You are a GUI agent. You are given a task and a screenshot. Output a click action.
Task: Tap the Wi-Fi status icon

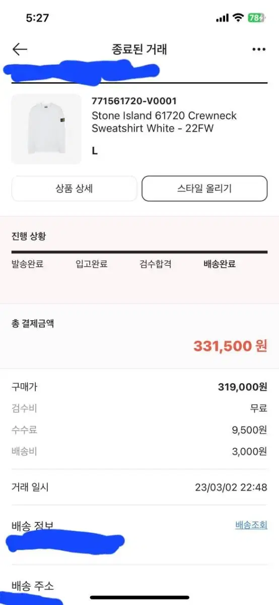click(238, 18)
